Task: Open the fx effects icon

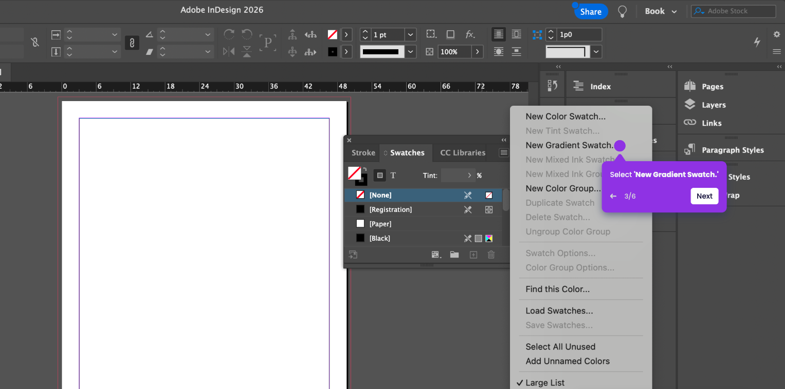Action: 470,34
